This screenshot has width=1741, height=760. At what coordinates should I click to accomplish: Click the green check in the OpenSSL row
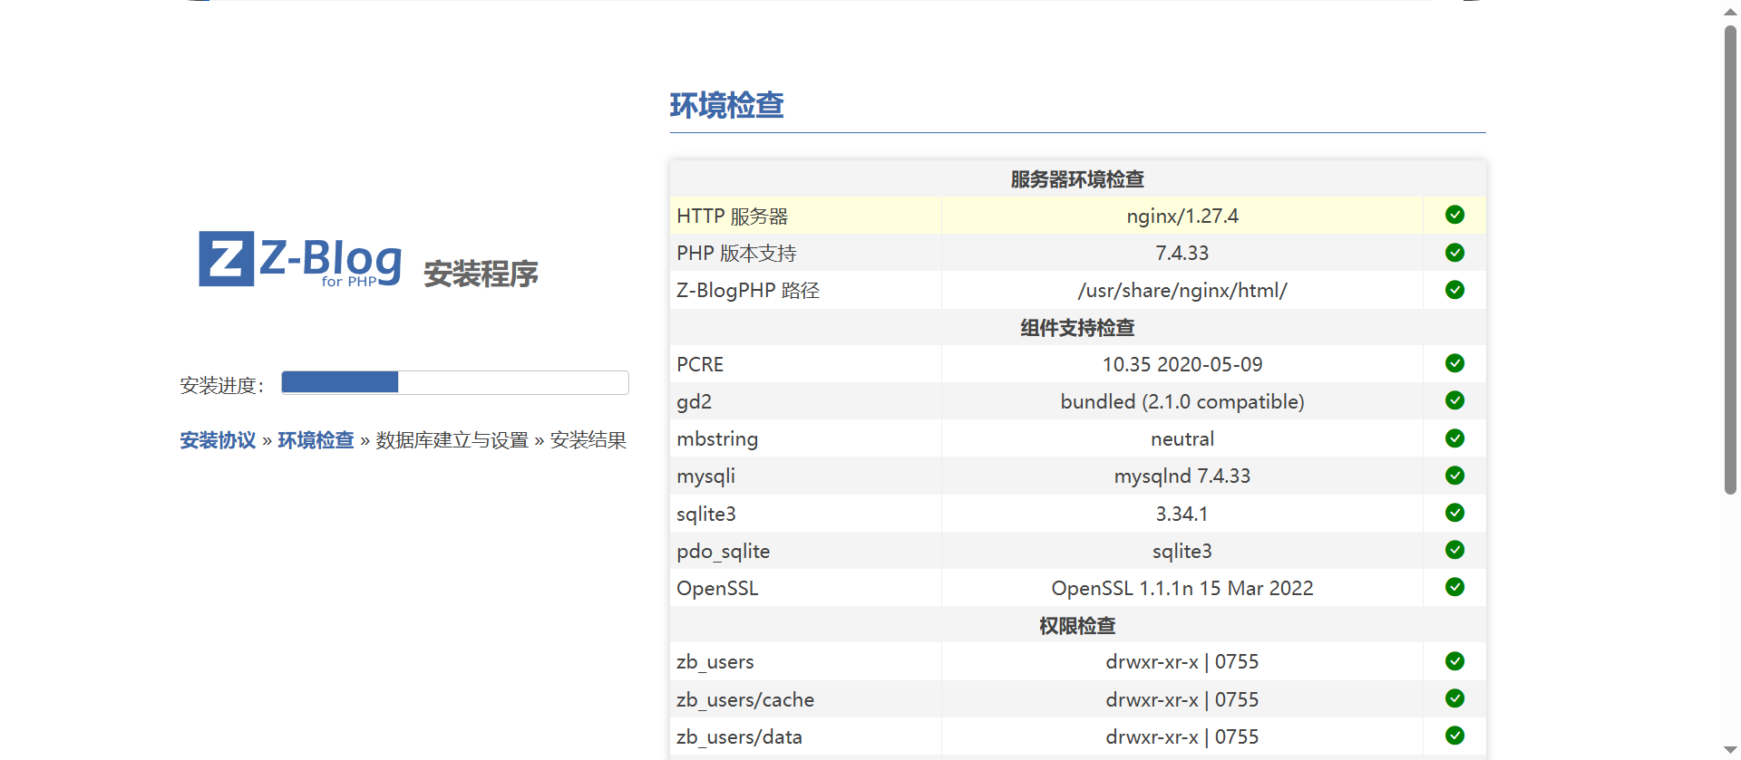1454,587
